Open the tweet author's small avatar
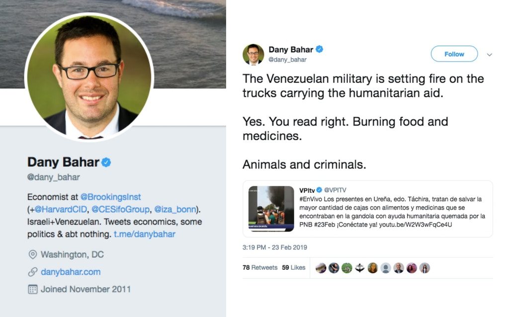Viewport: 509px width, 317px height. (x=253, y=54)
